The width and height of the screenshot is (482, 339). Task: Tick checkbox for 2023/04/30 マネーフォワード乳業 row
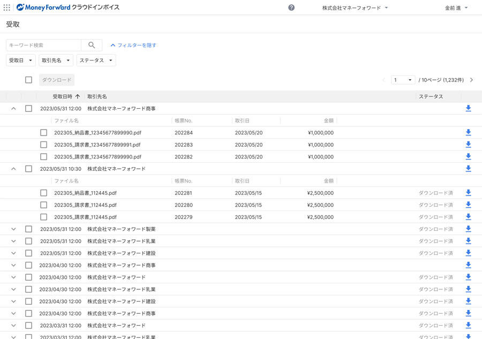28,289
